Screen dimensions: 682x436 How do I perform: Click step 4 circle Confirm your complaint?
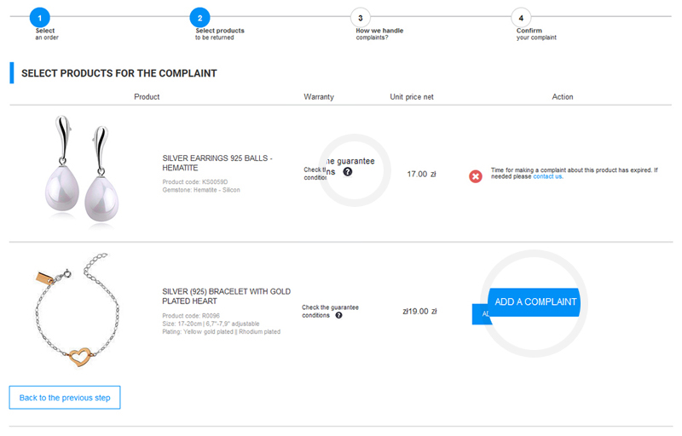521,18
